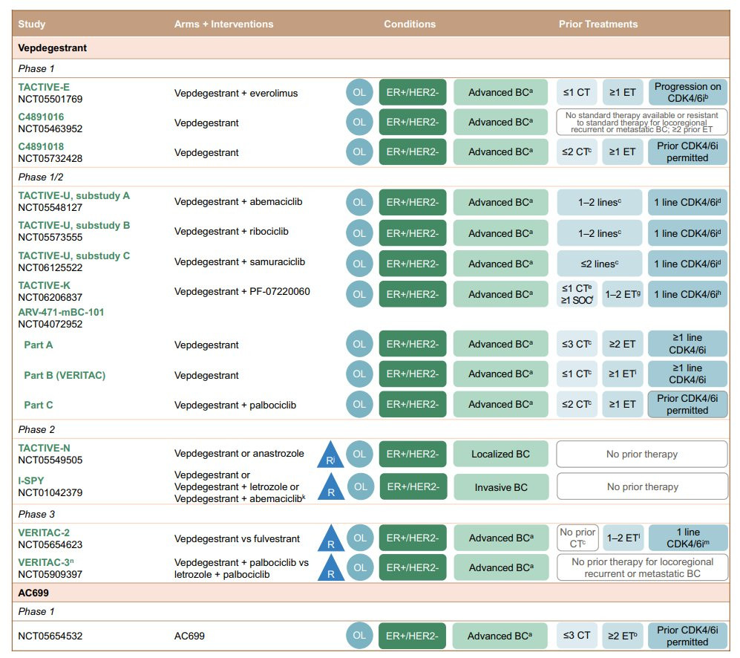Viewport: 740px width, 658px height.
Task: Click the ≤2 lines badge in substudy C row
Action: [600, 264]
